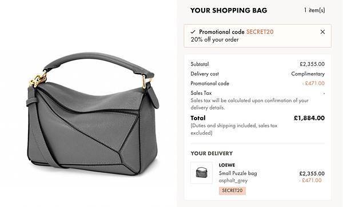Image resolution: width=343 pixels, height=207 pixels.
Task: Click the asphalt_grey colour label
Action: (x=233, y=181)
